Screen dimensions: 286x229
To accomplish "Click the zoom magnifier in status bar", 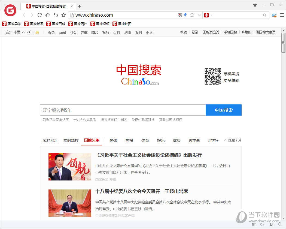I will (x=280, y=224).
